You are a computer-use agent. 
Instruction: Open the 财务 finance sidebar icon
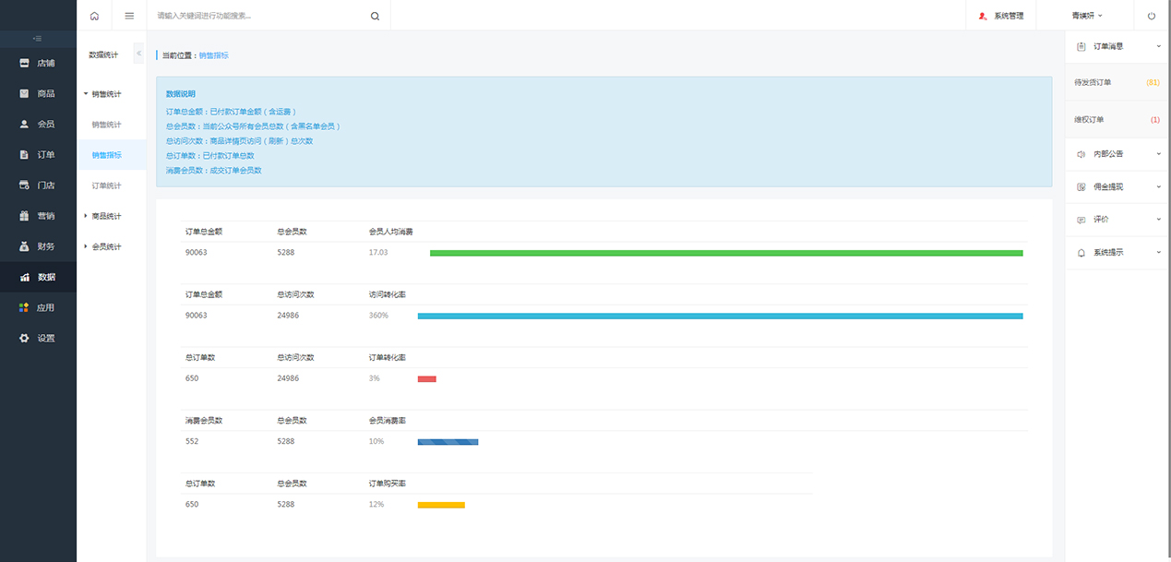coord(25,246)
